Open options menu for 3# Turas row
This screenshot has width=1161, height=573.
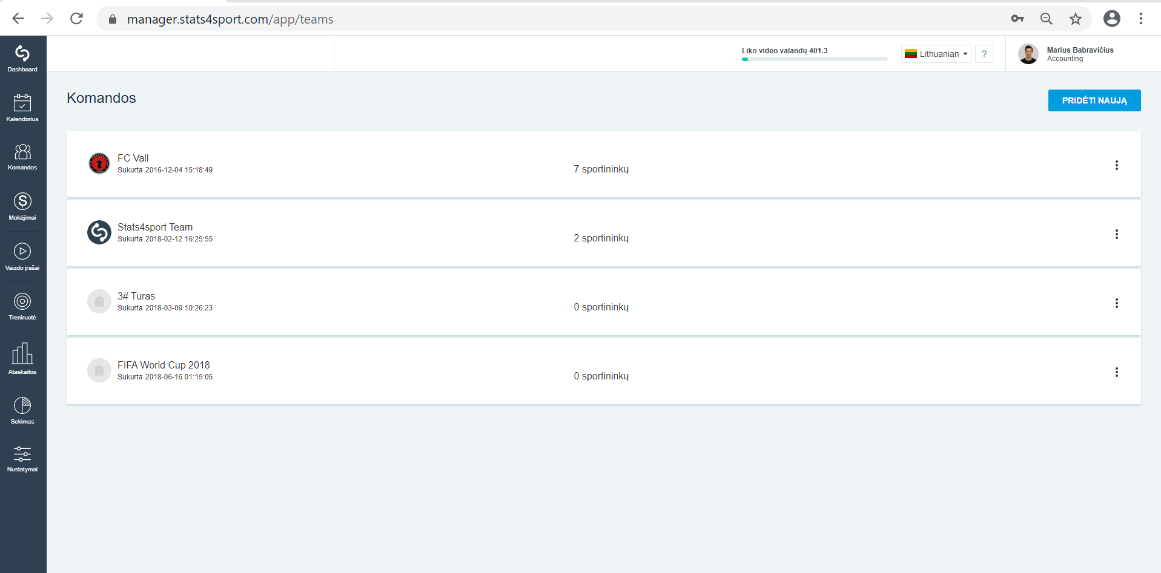coord(1117,303)
